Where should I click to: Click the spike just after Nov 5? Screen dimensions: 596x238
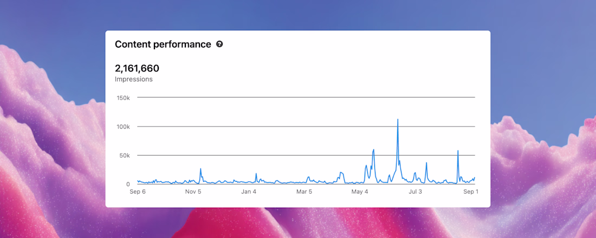click(200, 169)
